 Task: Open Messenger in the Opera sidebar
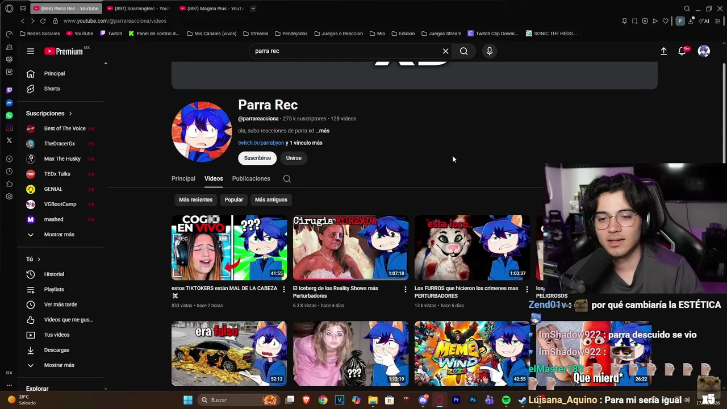click(9, 103)
